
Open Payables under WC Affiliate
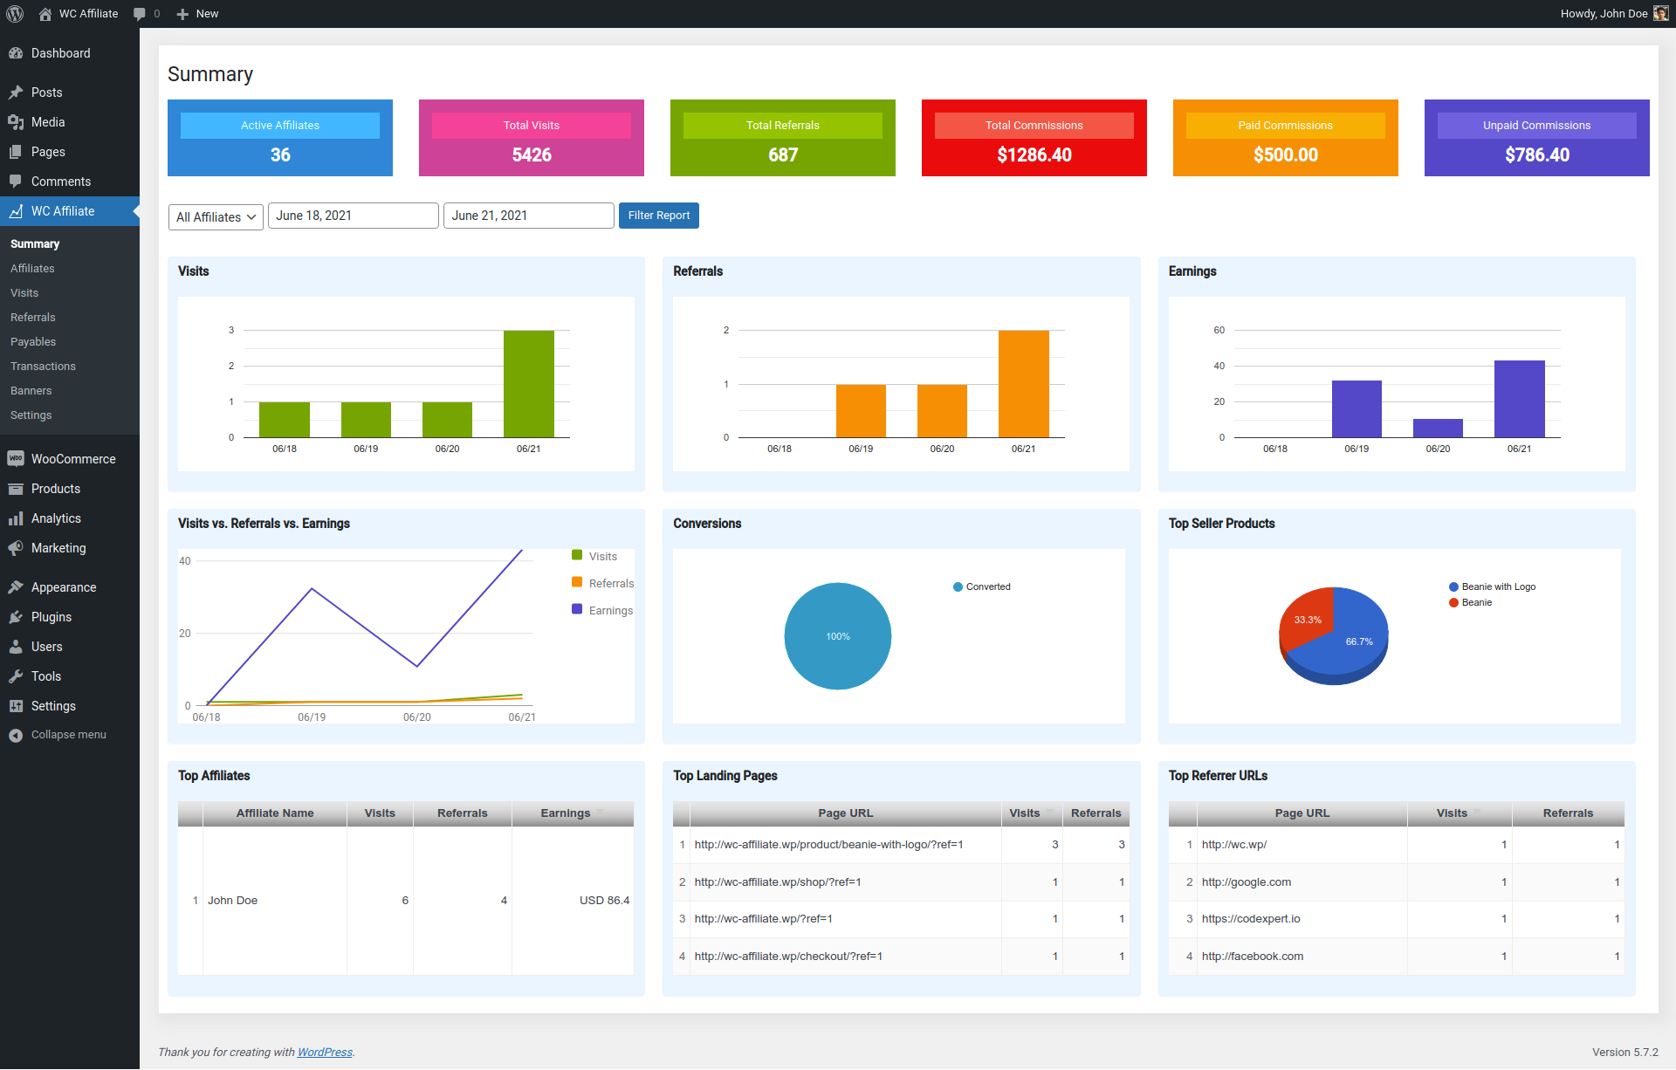33,341
